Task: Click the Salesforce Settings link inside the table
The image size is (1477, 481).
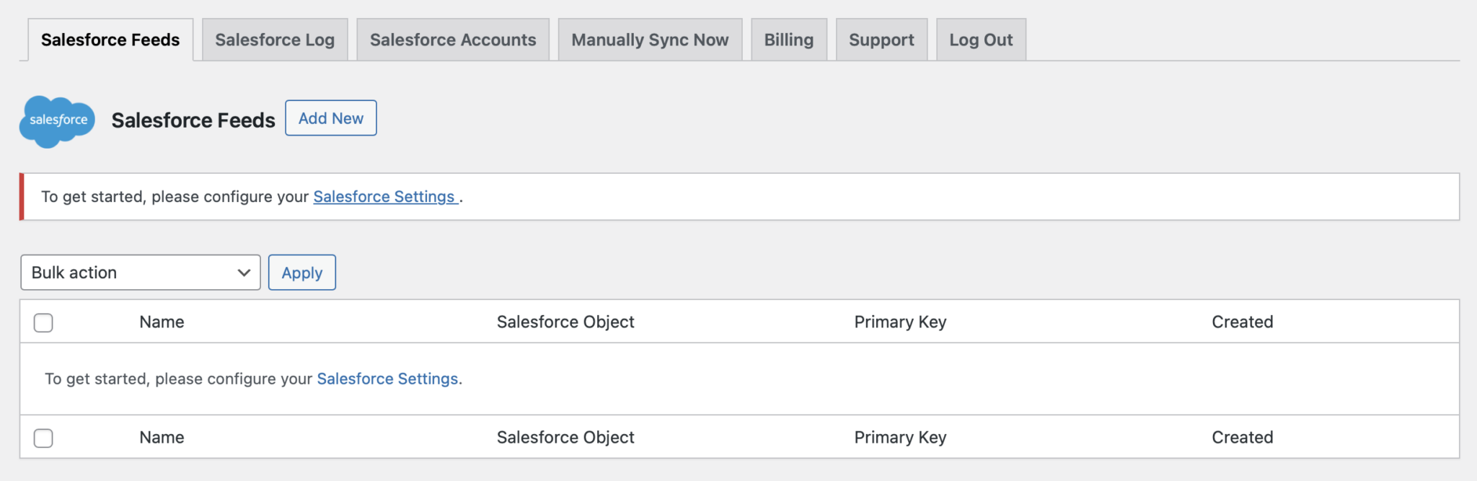Action: pos(388,379)
